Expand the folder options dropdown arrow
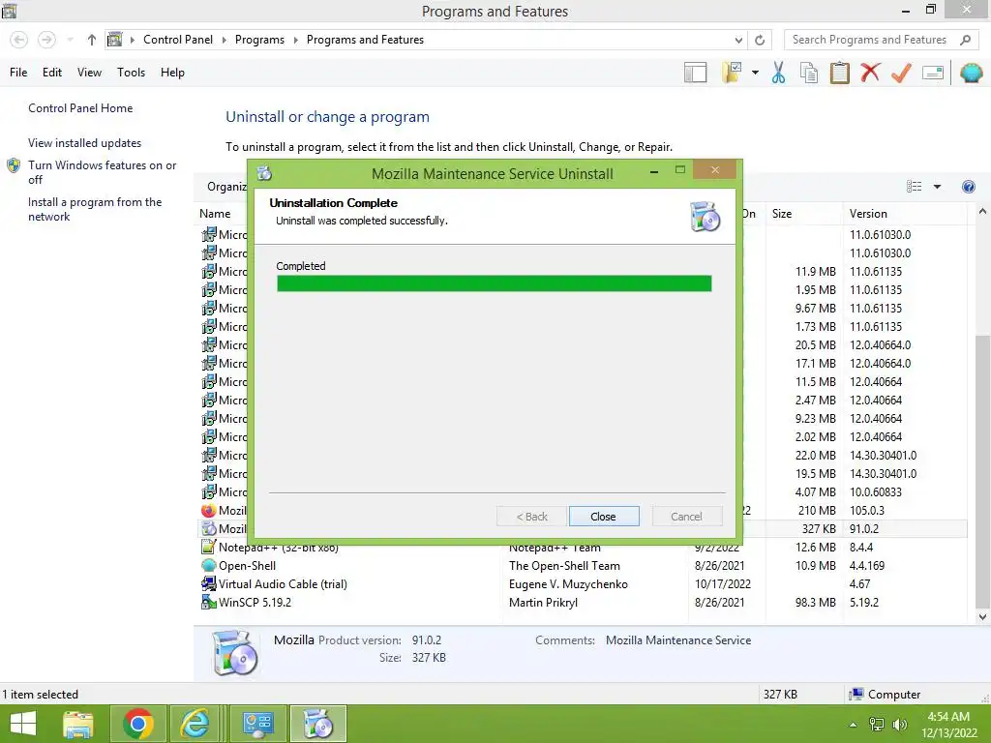Image resolution: width=991 pixels, height=743 pixels. 755,73
